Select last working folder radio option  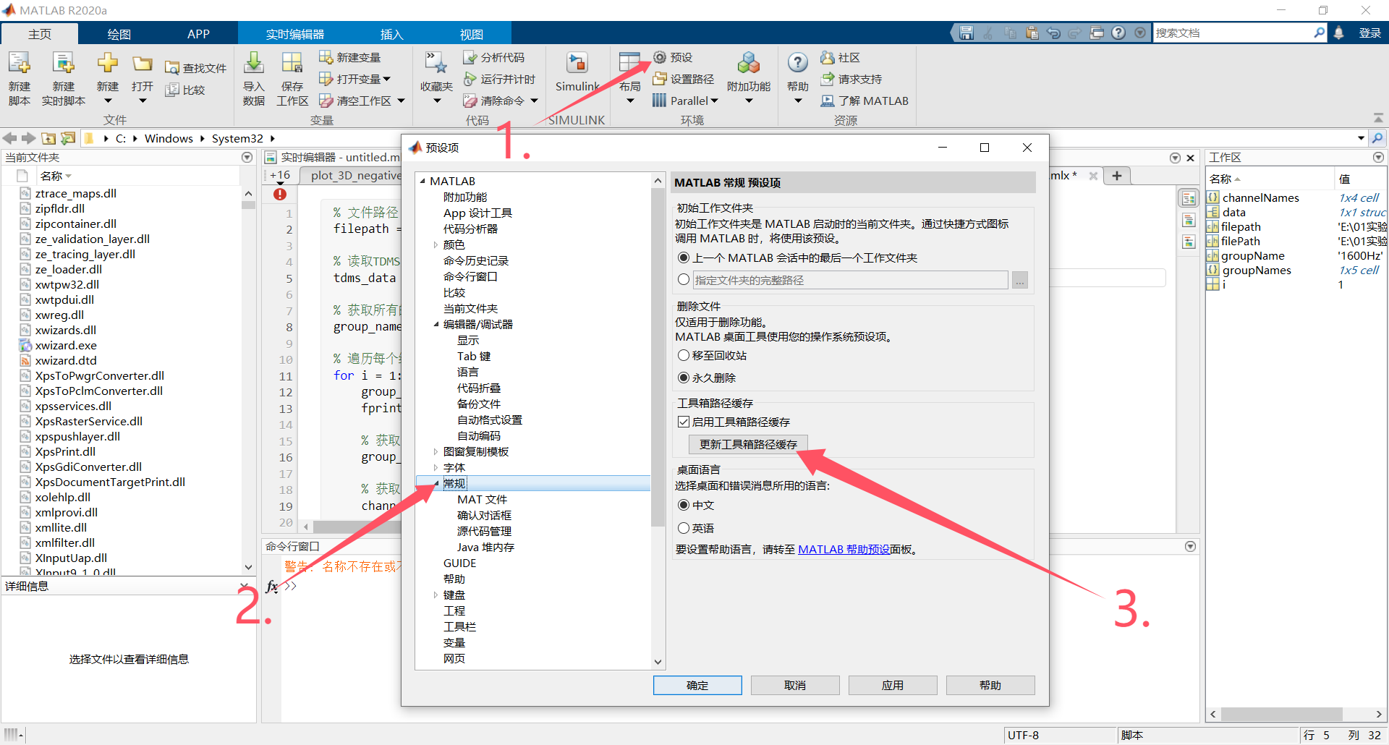684,257
